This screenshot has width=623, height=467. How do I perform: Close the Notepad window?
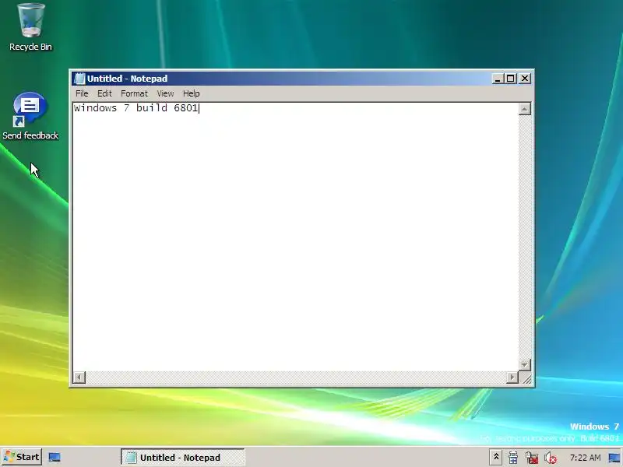[524, 79]
